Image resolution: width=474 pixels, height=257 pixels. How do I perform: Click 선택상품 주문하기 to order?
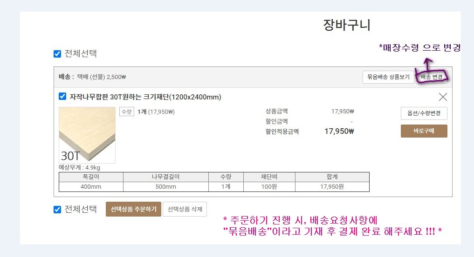coord(133,209)
